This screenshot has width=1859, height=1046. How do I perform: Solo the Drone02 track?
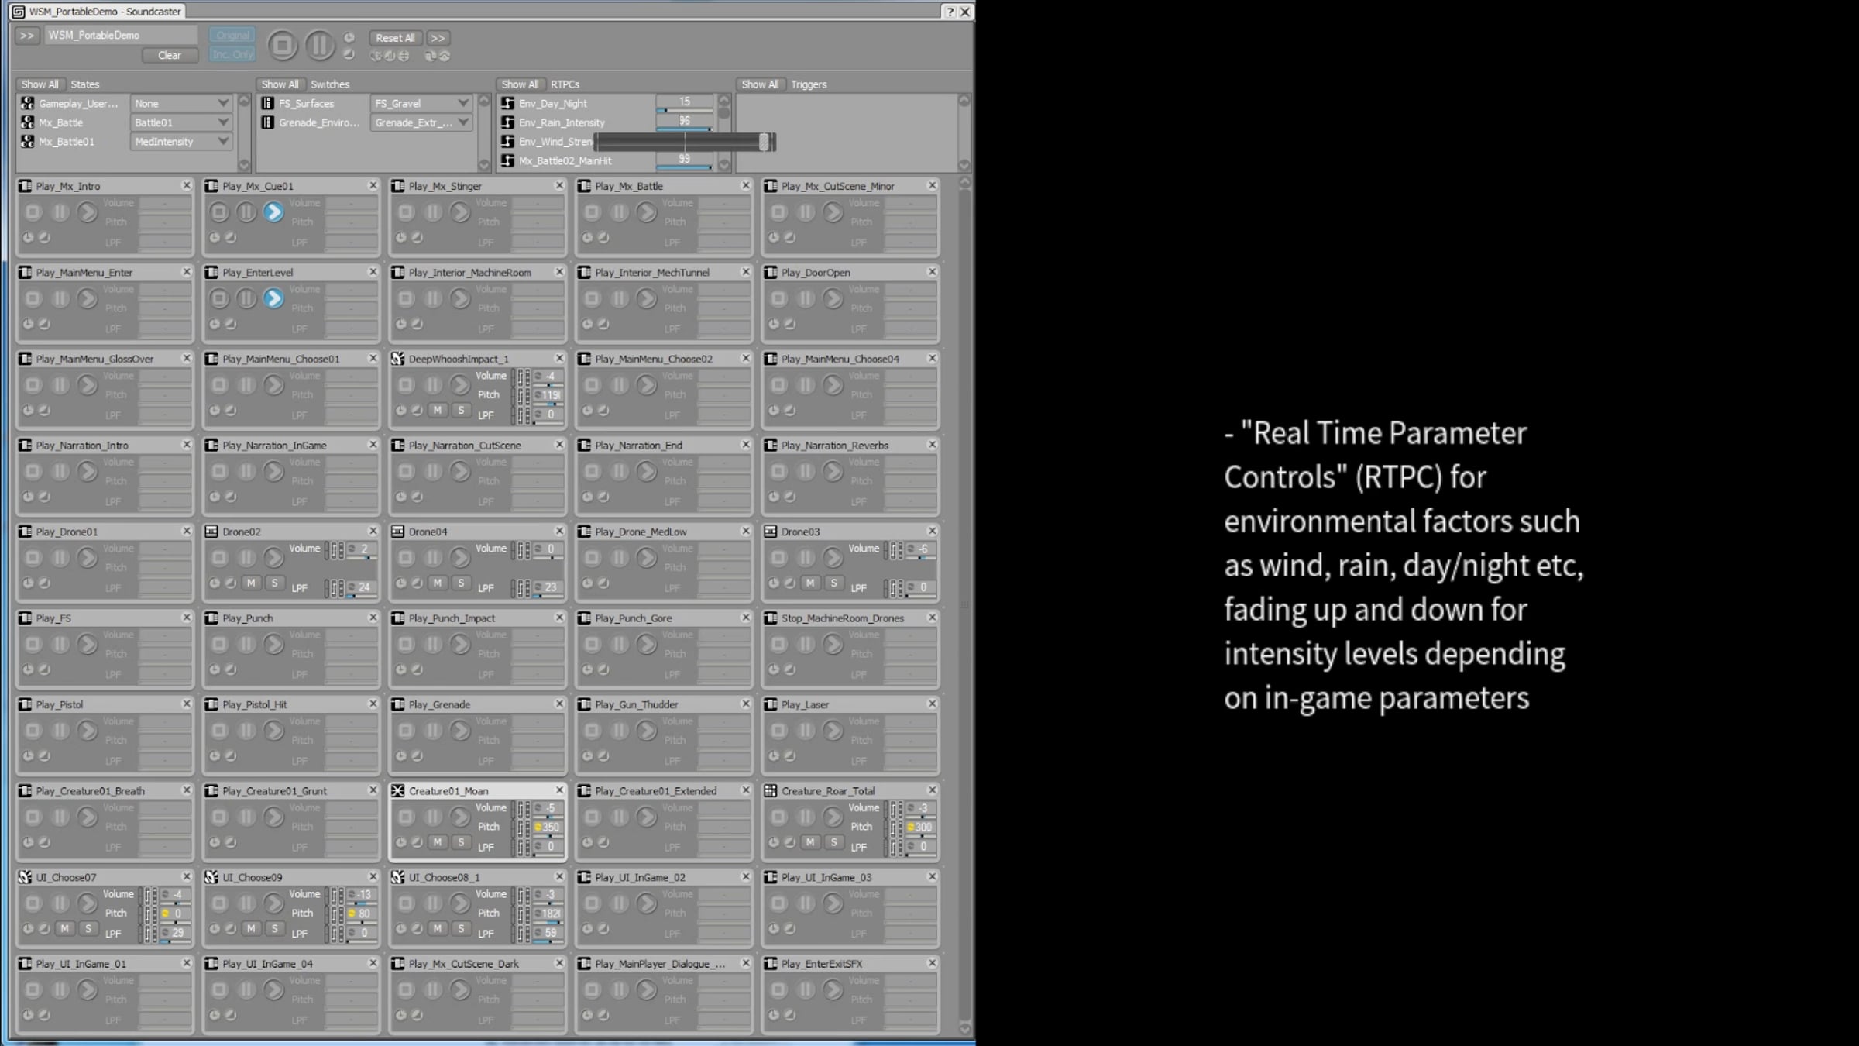pyautogui.click(x=274, y=583)
